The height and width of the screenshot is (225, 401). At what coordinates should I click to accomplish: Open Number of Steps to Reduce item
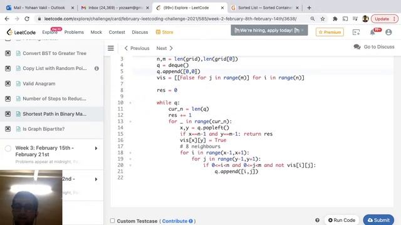pos(55,99)
